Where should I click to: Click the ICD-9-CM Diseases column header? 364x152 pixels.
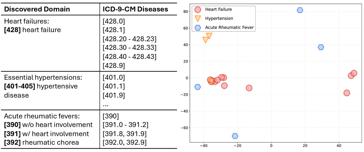136,9
